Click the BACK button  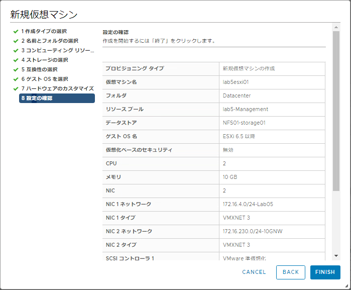point(291,272)
